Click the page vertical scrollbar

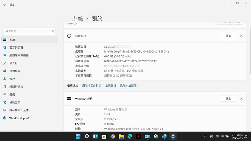coord(250,52)
